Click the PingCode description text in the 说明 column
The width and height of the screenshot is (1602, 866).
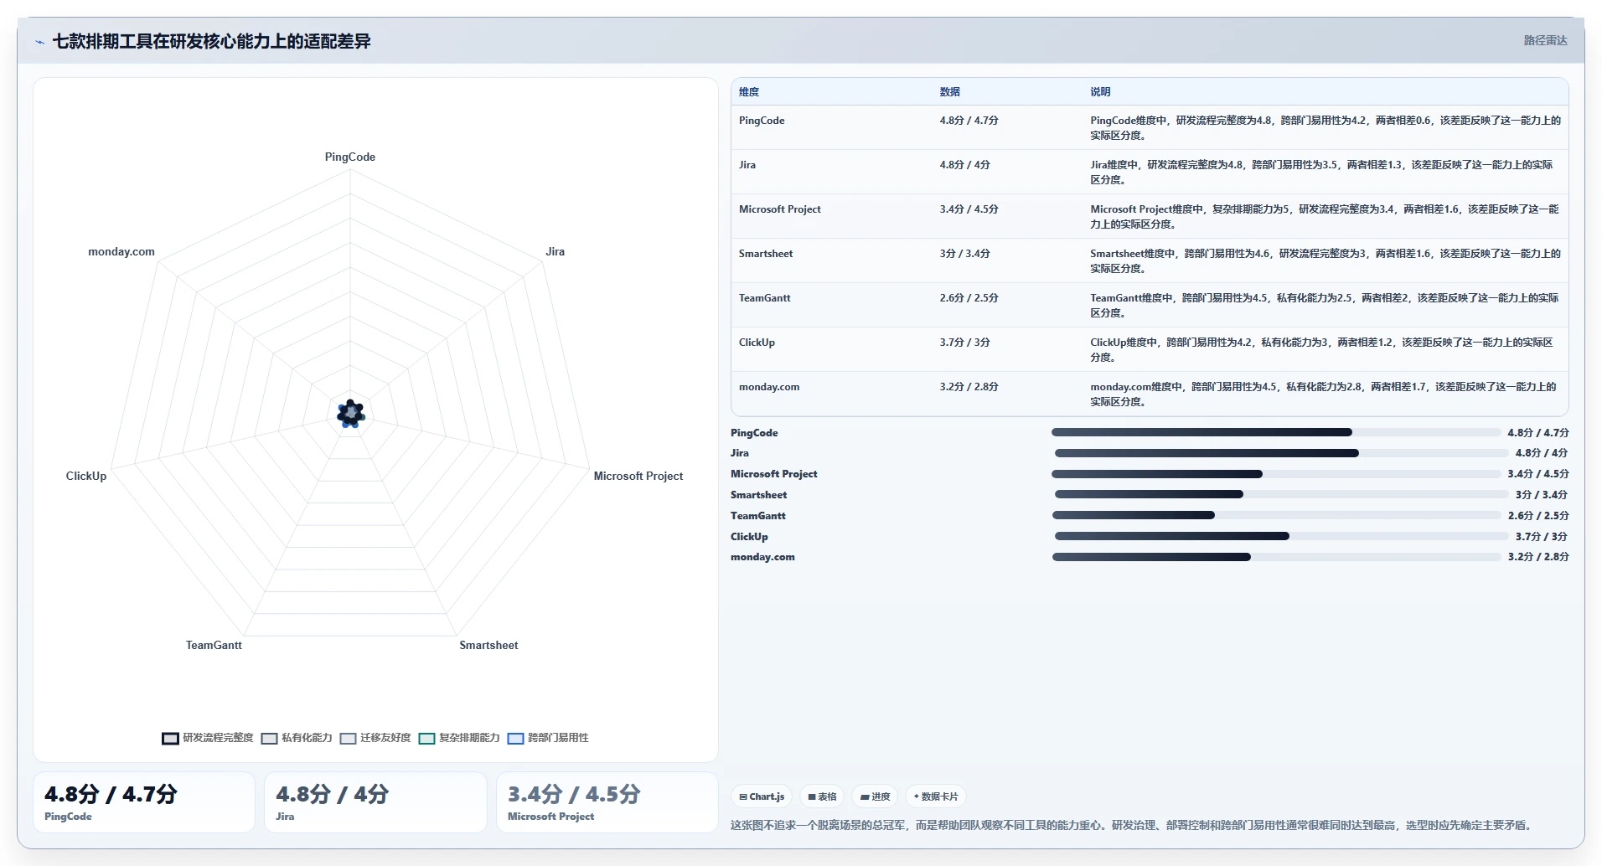pos(1326,128)
